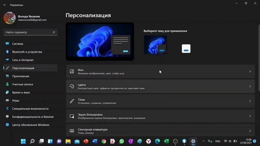260x146 pixels.
Task: Open Yandex Browser from the taskbar
Action: tap(149, 141)
